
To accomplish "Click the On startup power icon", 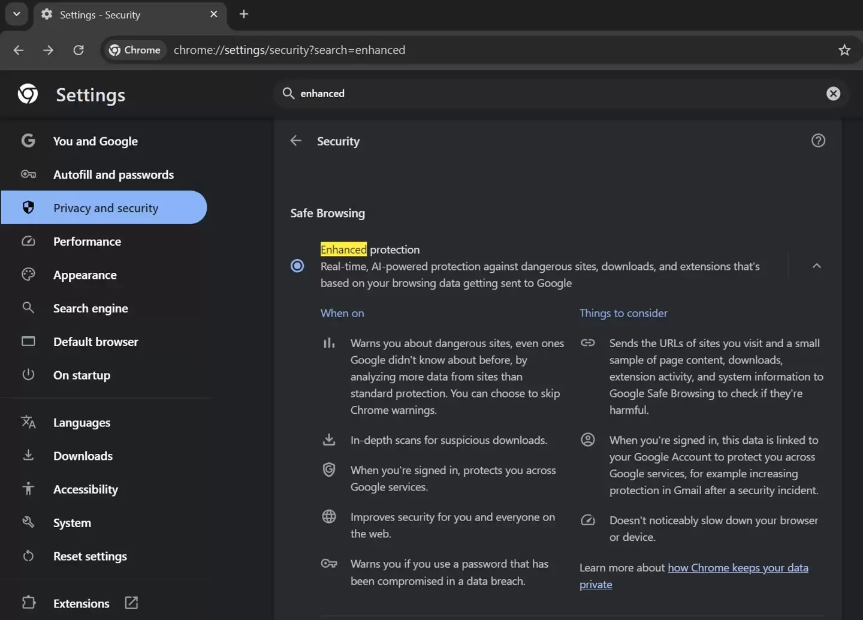I will pos(28,375).
